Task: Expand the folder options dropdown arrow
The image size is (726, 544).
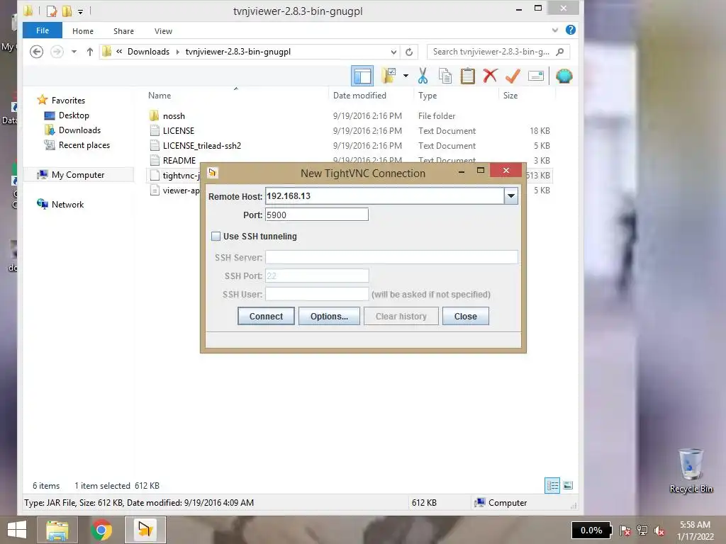Action: pyautogui.click(x=406, y=75)
